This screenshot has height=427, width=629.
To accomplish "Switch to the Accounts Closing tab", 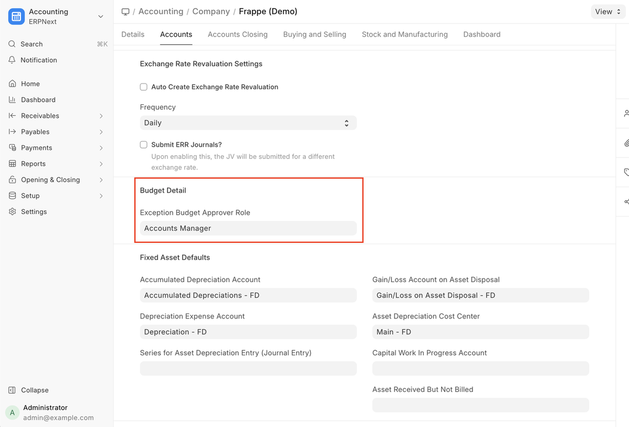I will 237,34.
